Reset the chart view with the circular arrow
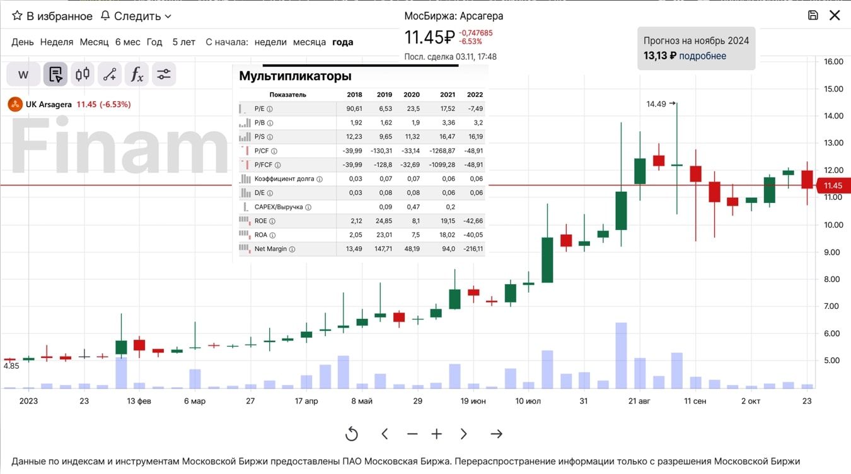Image resolution: width=851 pixels, height=474 pixels. point(352,434)
